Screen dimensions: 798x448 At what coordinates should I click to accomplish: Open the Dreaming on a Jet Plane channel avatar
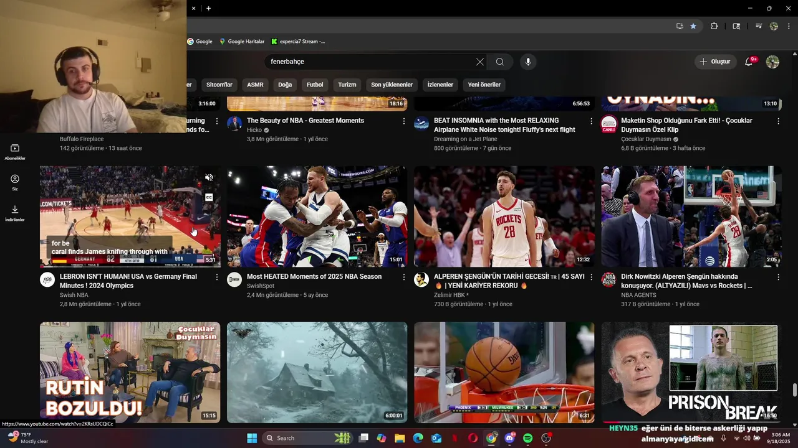point(421,123)
